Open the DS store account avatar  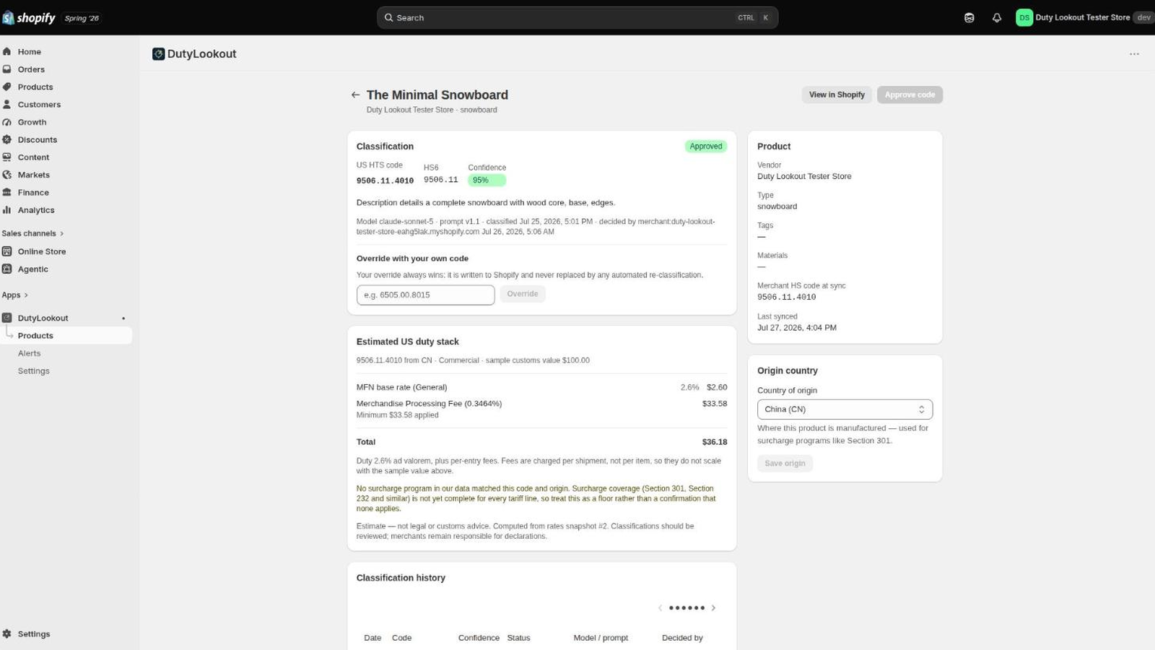pos(1024,18)
